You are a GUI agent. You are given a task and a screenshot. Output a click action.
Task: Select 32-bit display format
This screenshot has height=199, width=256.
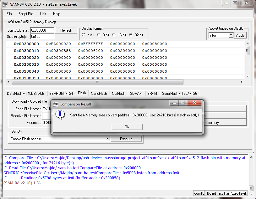point(131,35)
